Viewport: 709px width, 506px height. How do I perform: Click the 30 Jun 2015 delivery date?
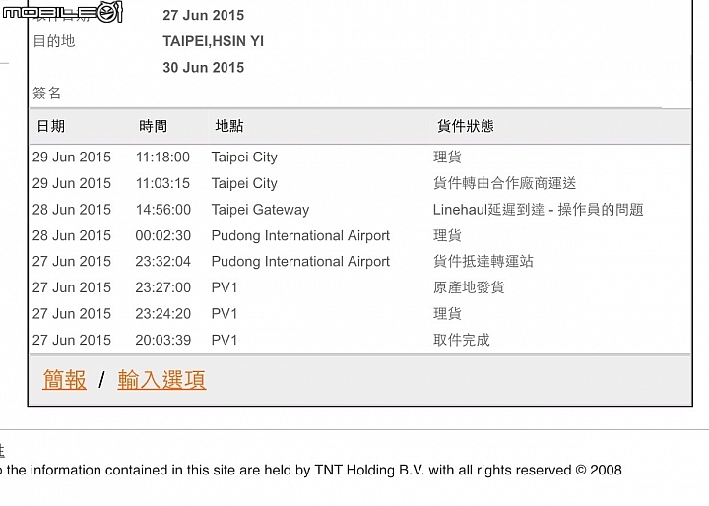click(x=204, y=68)
